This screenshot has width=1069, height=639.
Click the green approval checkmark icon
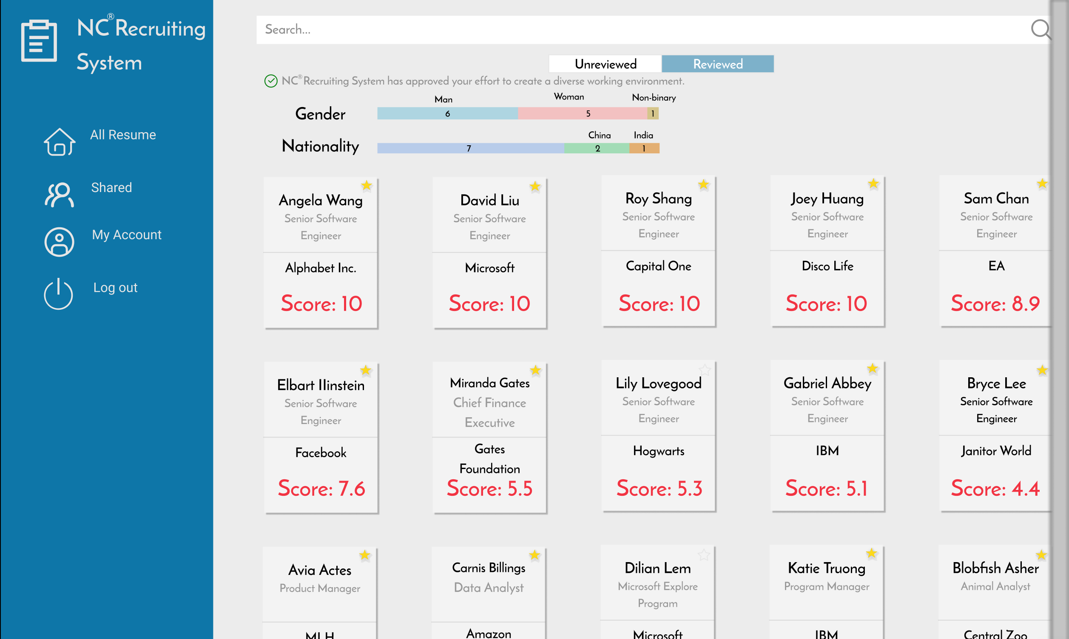pyautogui.click(x=270, y=81)
